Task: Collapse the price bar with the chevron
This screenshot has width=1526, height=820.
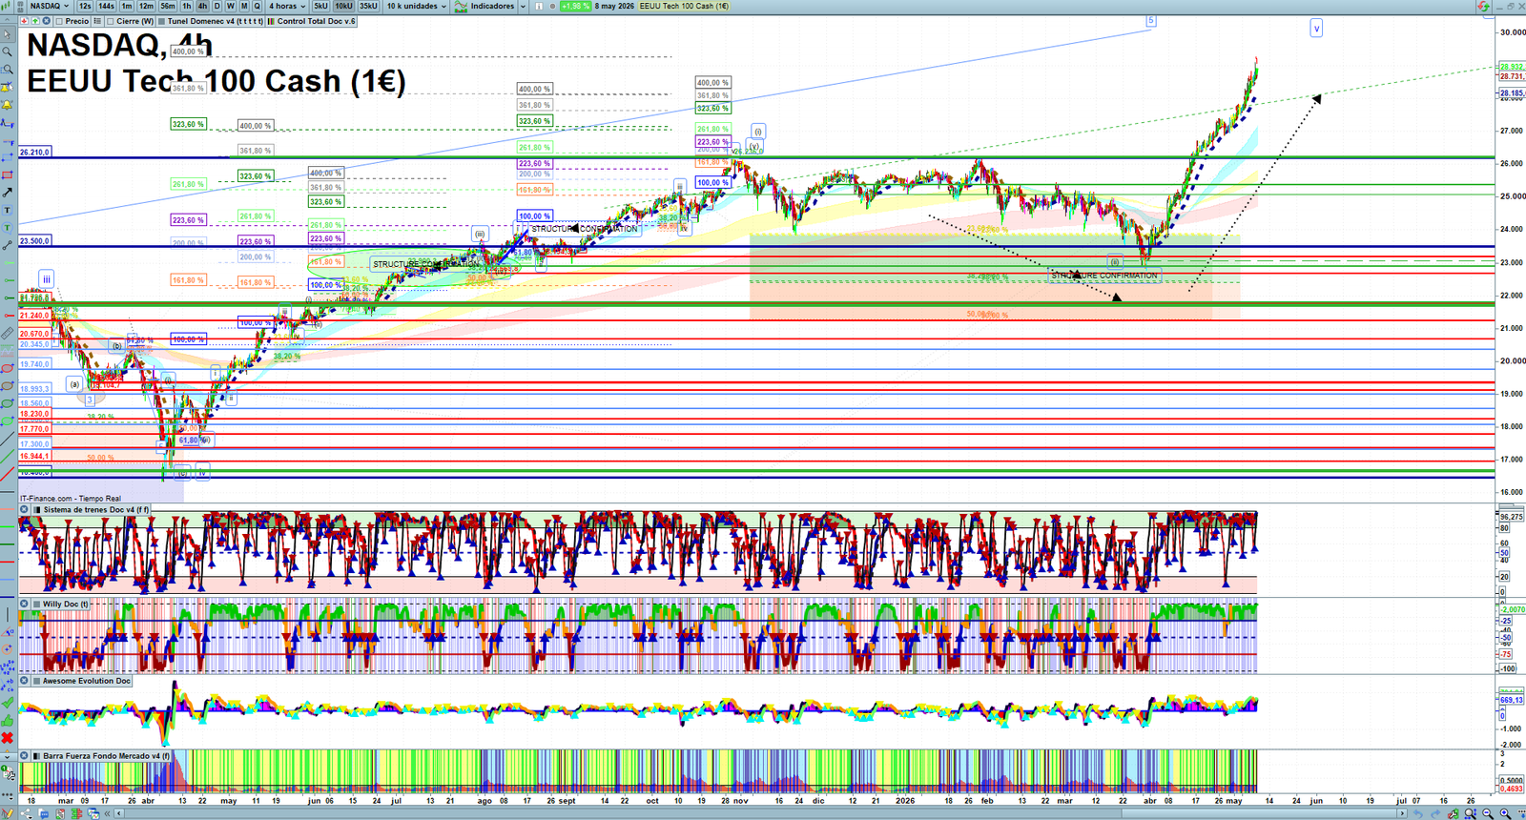Action: [9, 21]
